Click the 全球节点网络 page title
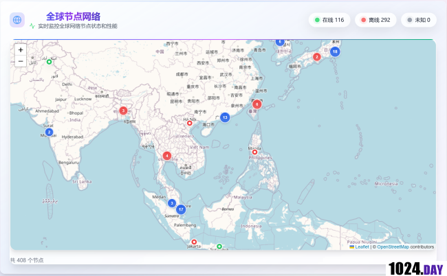 pyautogui.click(x=74, y=16)
